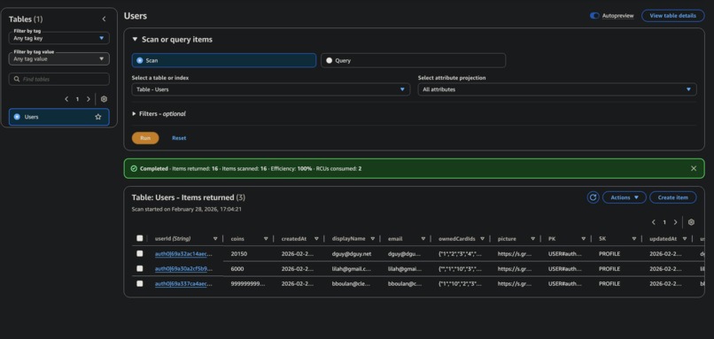The height and width of the screenshot is (339, 714).
Task: Open item auth0|69a32ac14aec link
Action: (x=183, y=254)
